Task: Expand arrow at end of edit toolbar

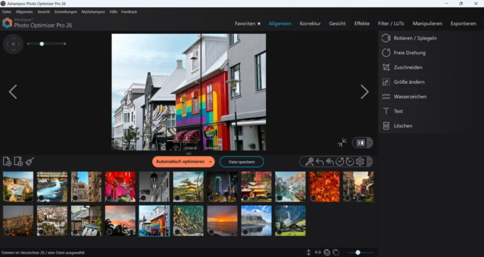Action: click(369, 161)
